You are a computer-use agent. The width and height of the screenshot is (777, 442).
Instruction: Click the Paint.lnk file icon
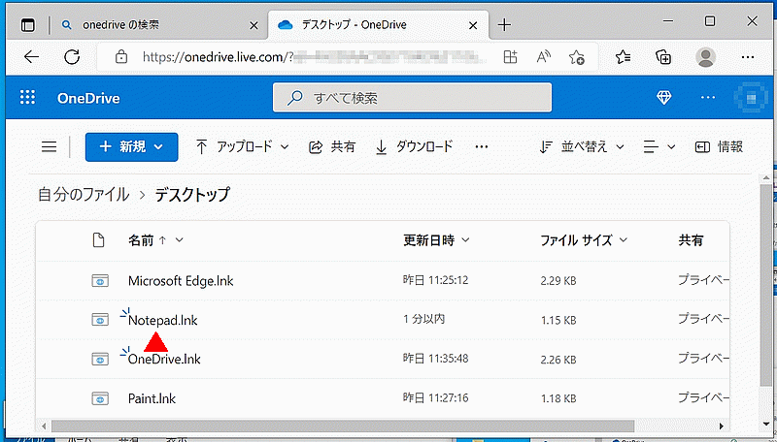tap(100, 398)
